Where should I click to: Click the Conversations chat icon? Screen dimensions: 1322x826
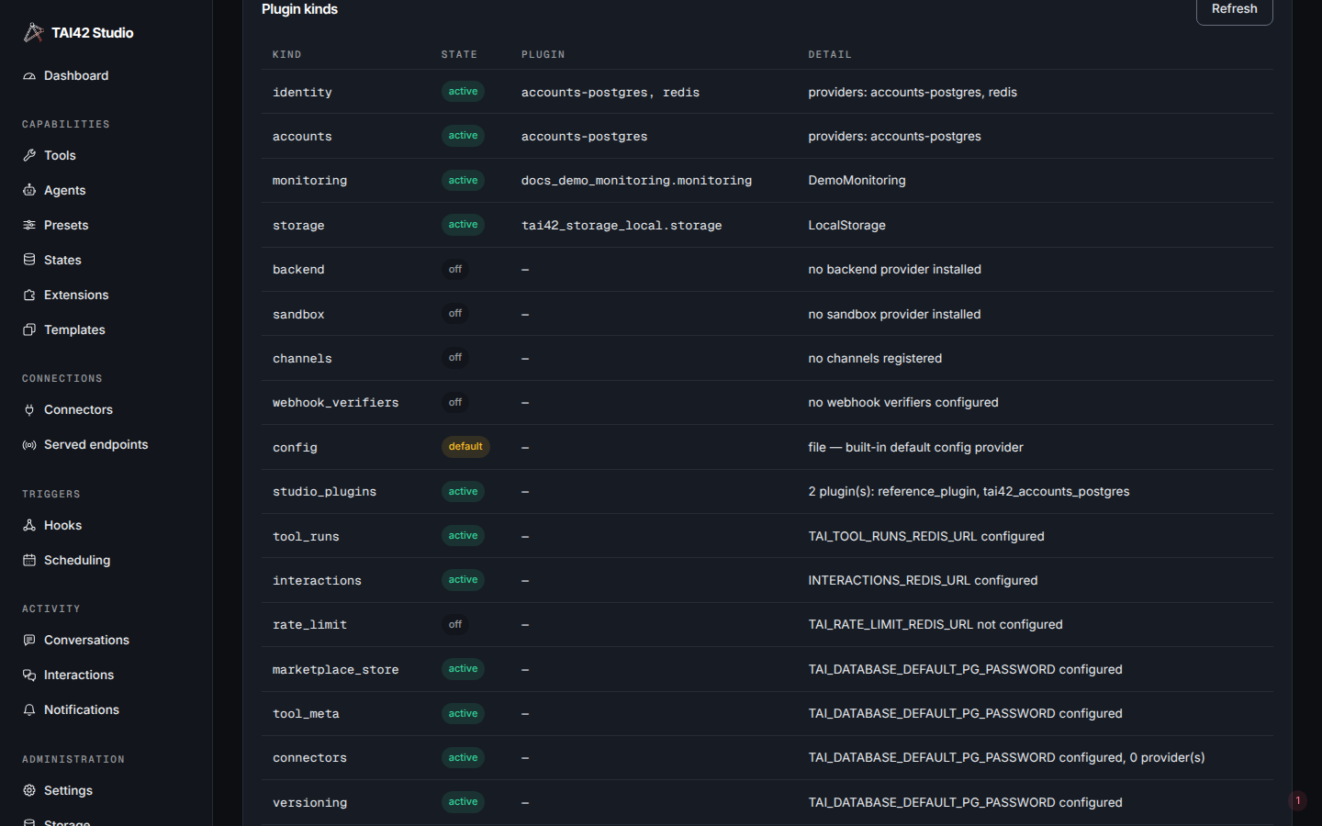[x=29, y=641]
